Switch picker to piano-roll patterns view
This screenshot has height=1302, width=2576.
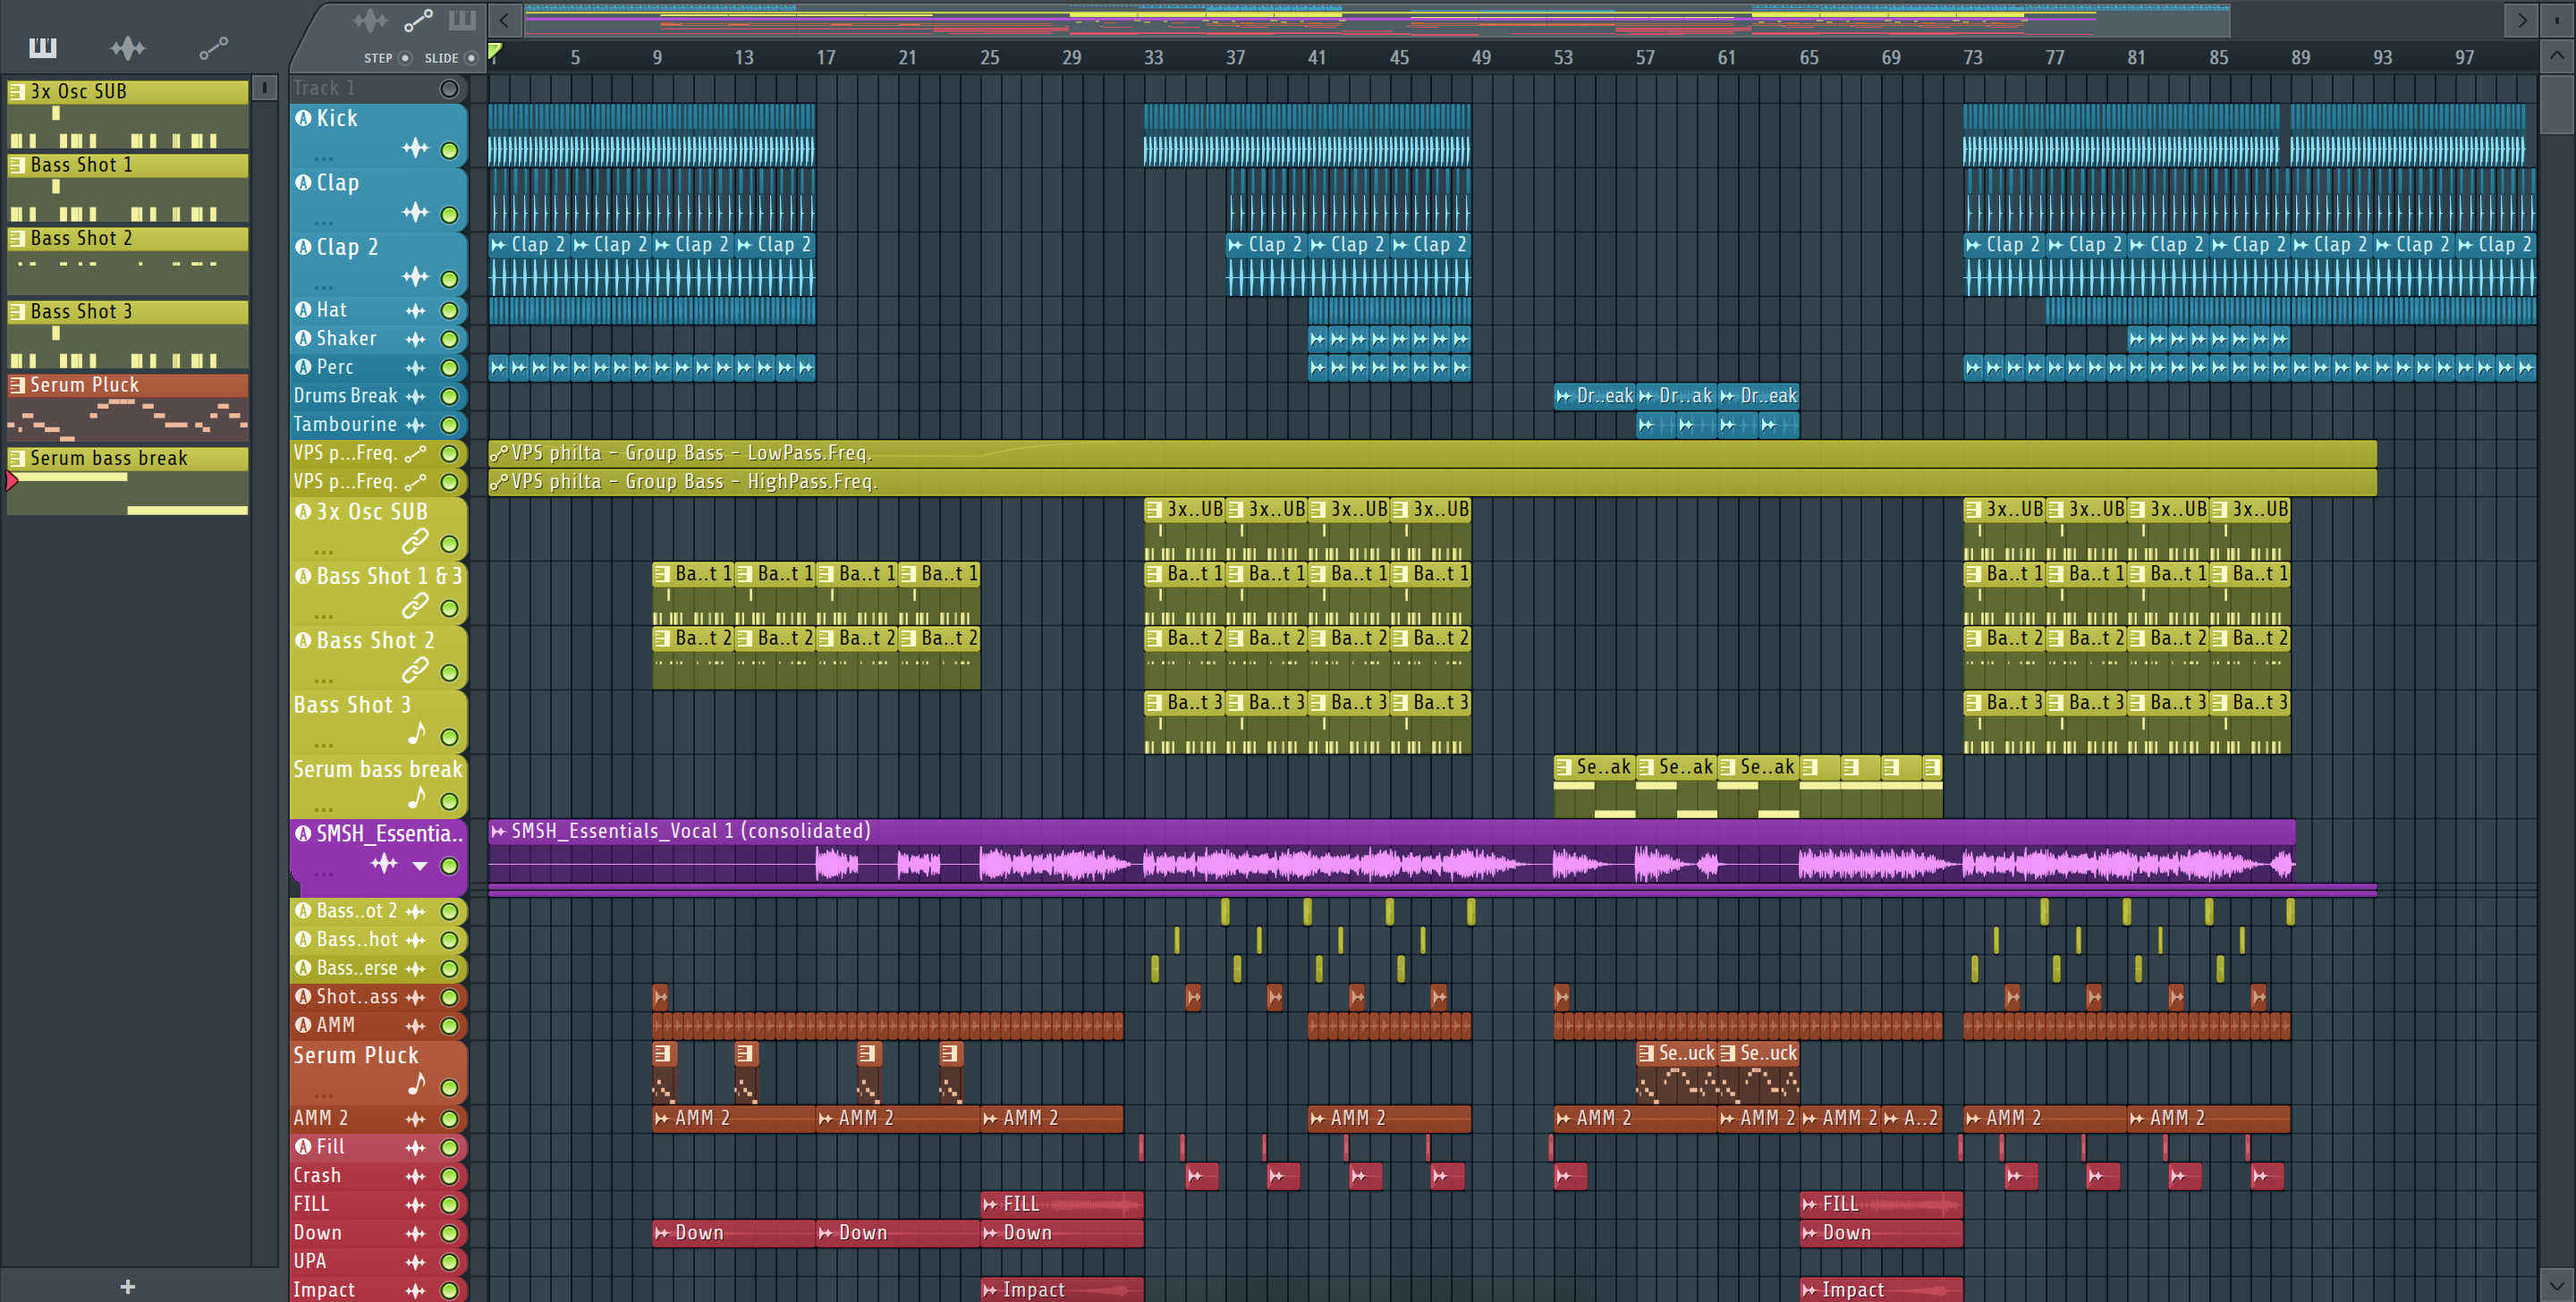click(43, 48)
